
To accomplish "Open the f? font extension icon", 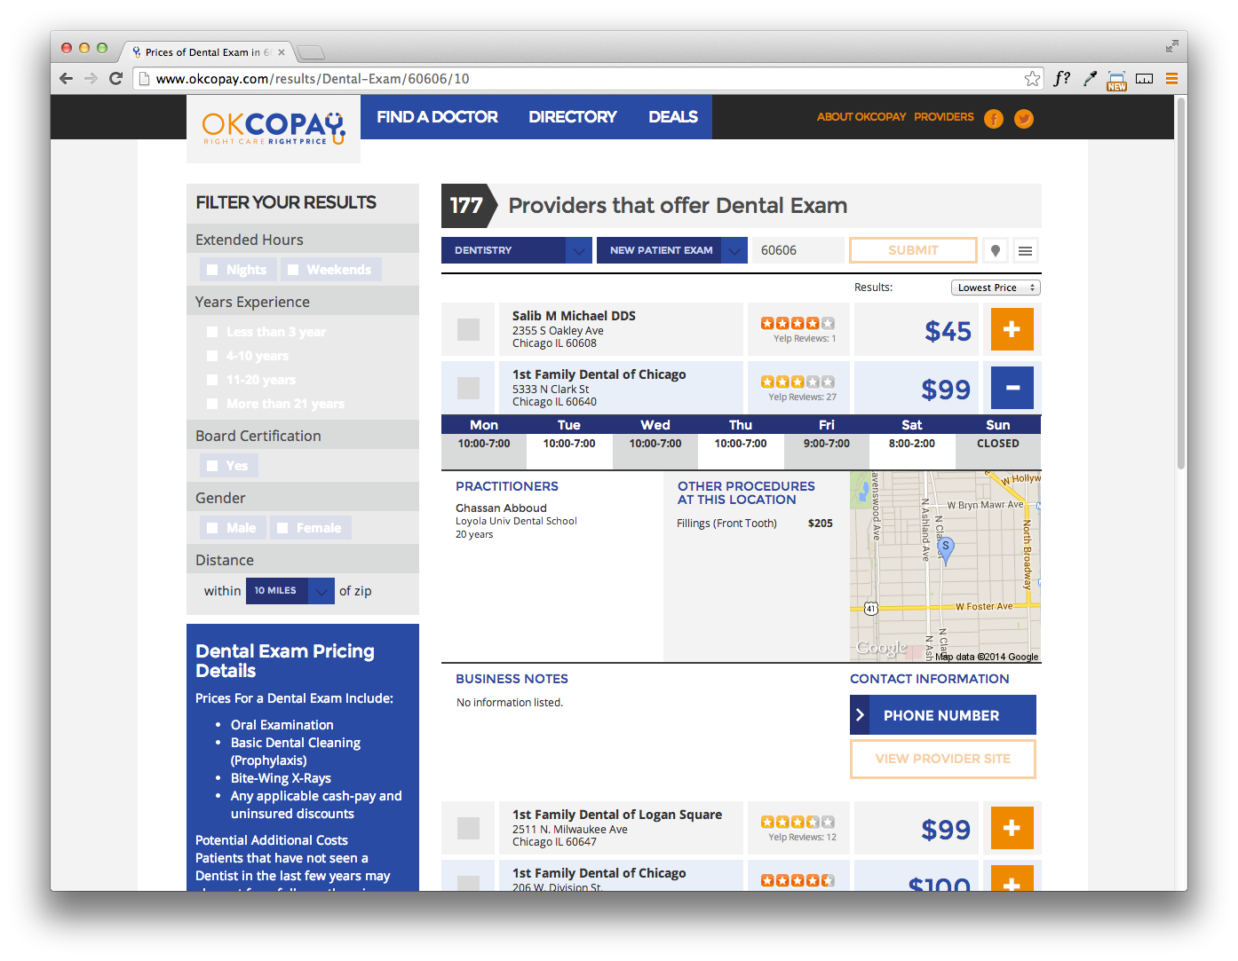I will (x=1061, y=78).
